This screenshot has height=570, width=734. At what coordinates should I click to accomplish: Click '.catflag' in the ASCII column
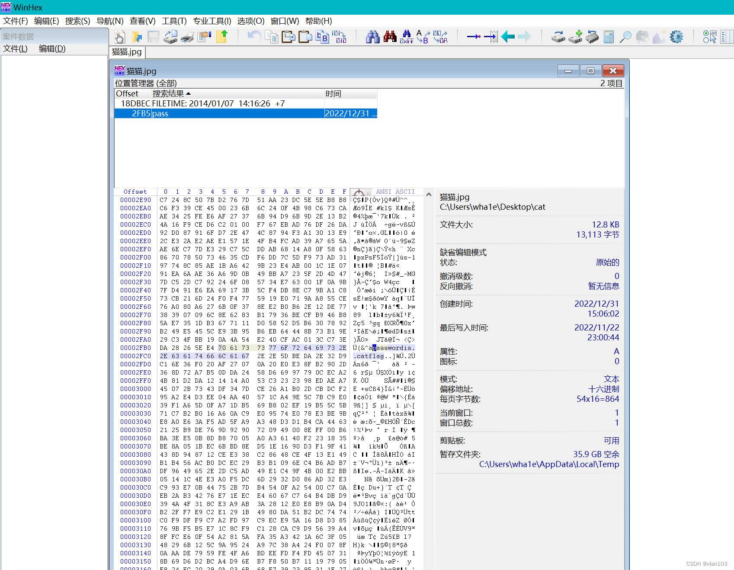point(369,356)
